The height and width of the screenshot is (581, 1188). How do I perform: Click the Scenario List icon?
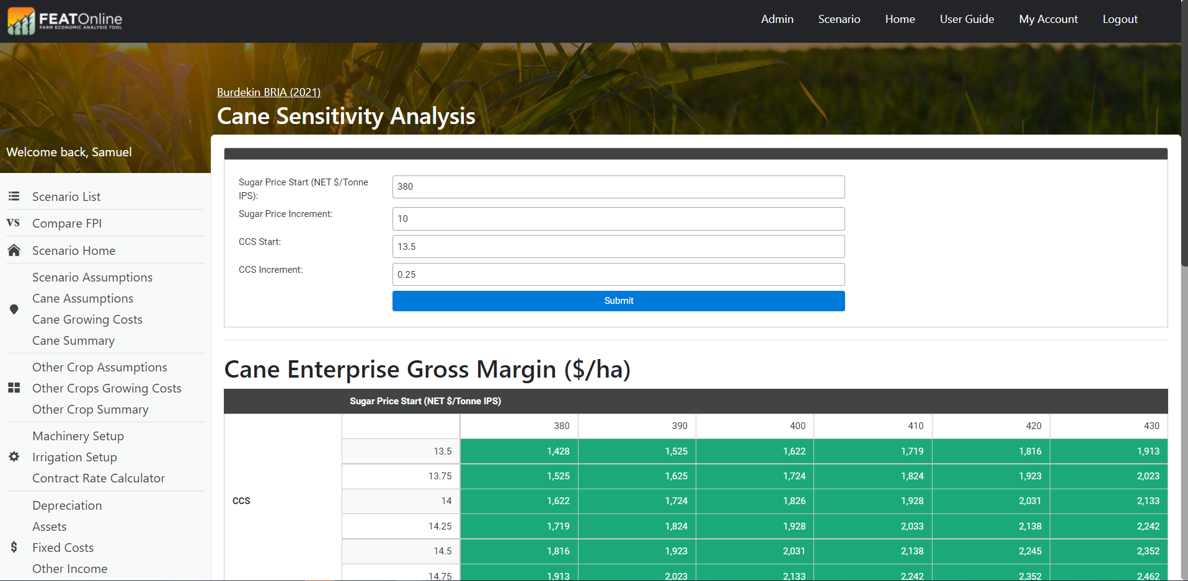(14, 197)
